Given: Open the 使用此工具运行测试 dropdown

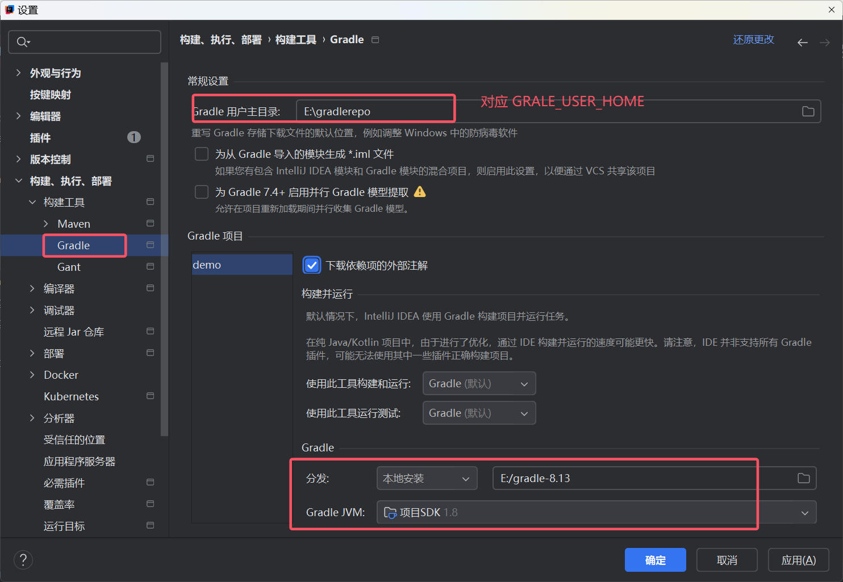Looking at the screenshot, I should tap(479, 413).
